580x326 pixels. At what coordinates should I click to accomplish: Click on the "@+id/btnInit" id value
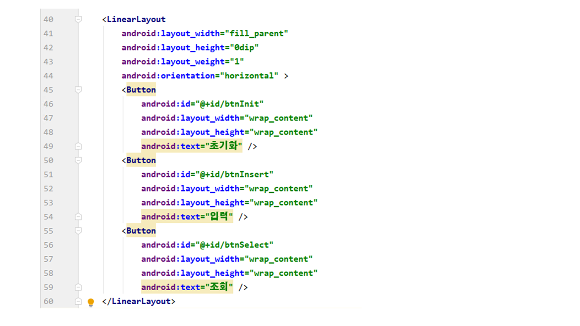pos(232,104)
